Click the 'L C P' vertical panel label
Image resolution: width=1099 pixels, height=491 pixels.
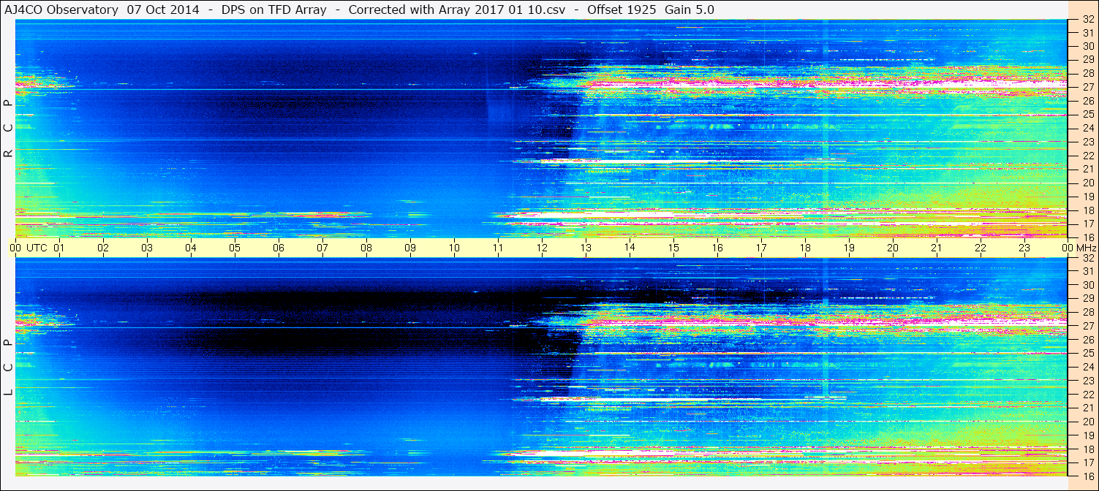[x=8, y=368]
